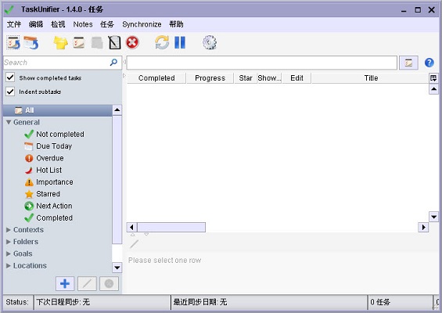The width and height of the screenshot is (442, 313).
Task: Click the pencil edit searcher button
Action: tap(87, 283)
